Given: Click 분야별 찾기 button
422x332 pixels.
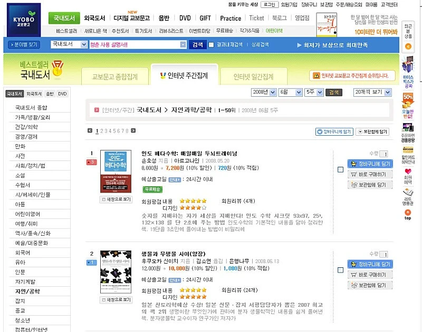Looking at the screenshot, I should coord(24,45).
